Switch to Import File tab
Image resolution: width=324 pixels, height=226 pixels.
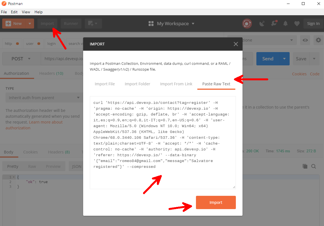tap(105, 84)
